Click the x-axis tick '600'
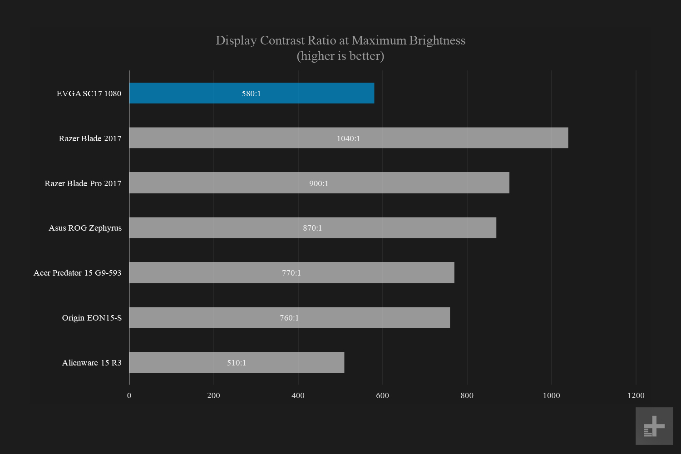 tap(383, 395)
